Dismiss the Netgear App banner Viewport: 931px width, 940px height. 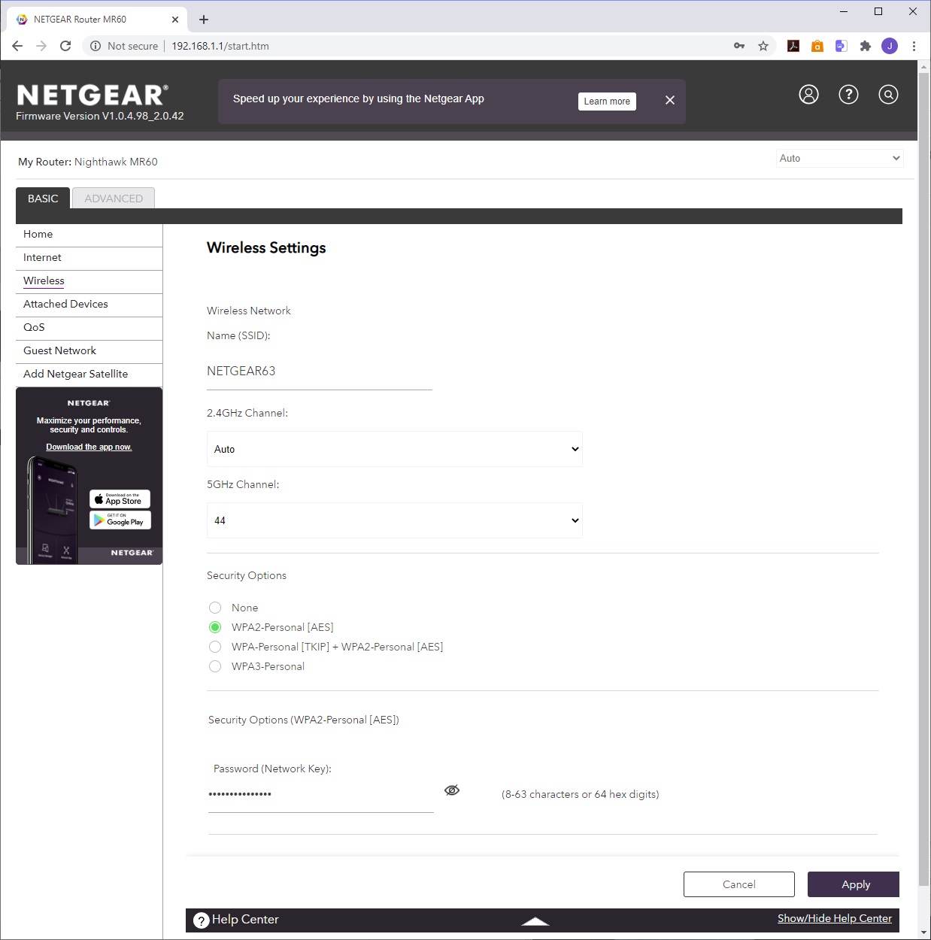(x=670, y=100)
